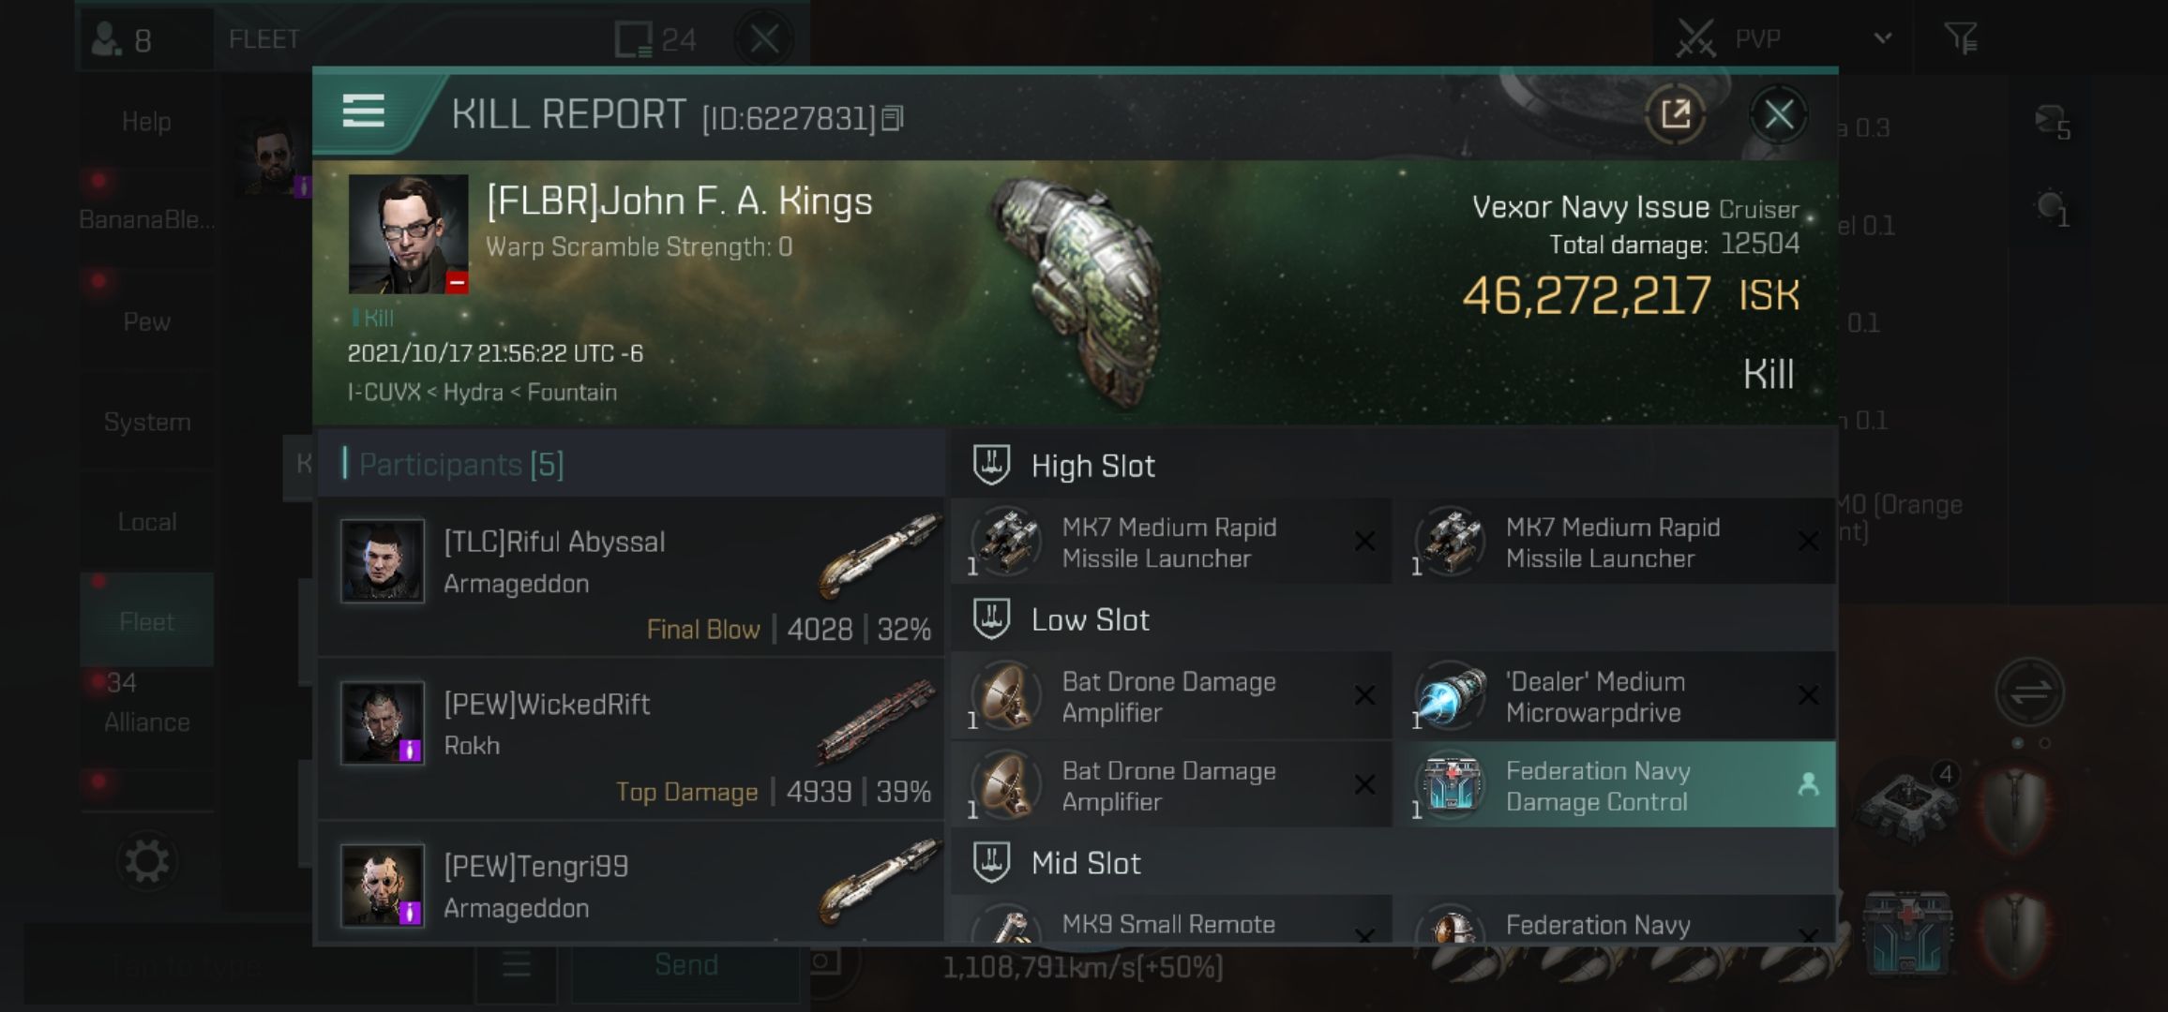The image size is (2168, 1012).
Task: Share the kill report via export icon
Action: 1676,114
